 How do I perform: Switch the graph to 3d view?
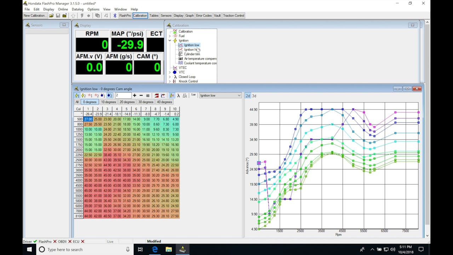(253, 96)
